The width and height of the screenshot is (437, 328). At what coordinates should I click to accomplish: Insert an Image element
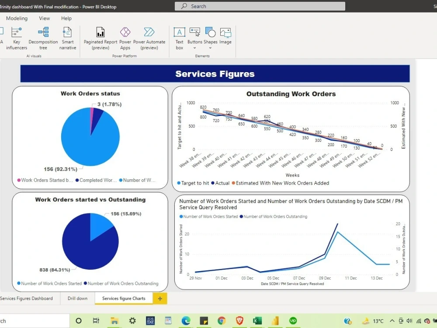(225, 36)
